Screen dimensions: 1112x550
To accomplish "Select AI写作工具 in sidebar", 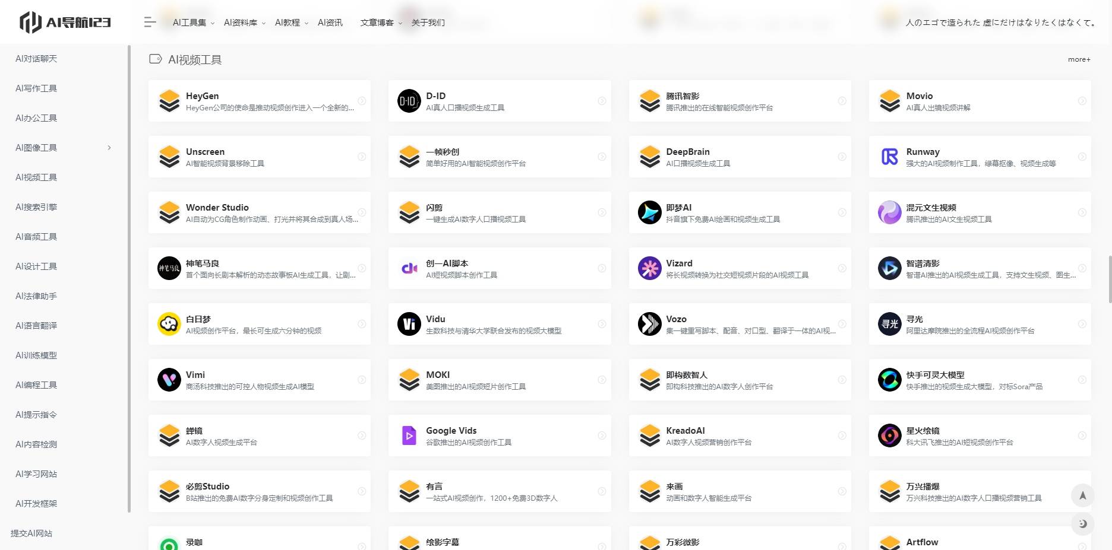I will pos(36,88).
